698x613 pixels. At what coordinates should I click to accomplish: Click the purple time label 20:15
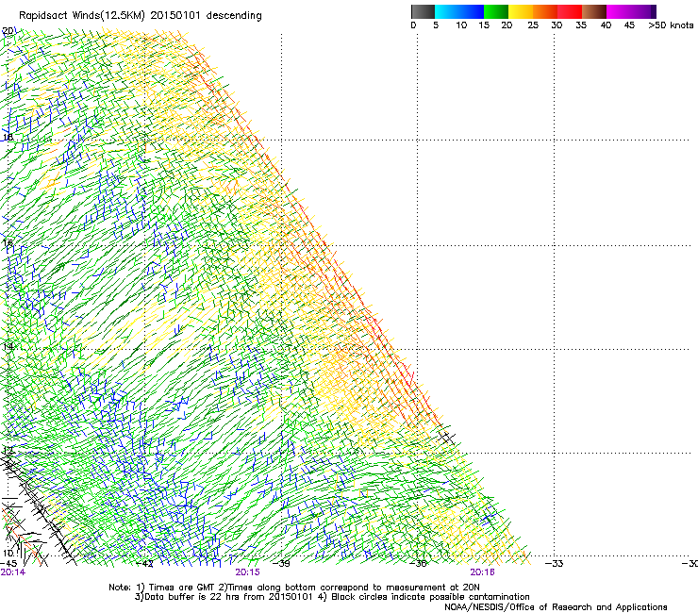247,572
